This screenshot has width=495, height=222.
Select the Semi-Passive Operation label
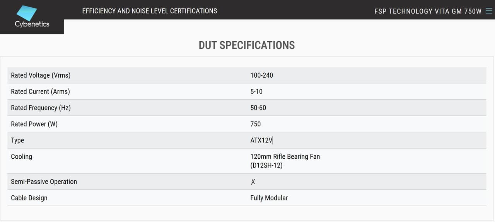tap(44, 181)
